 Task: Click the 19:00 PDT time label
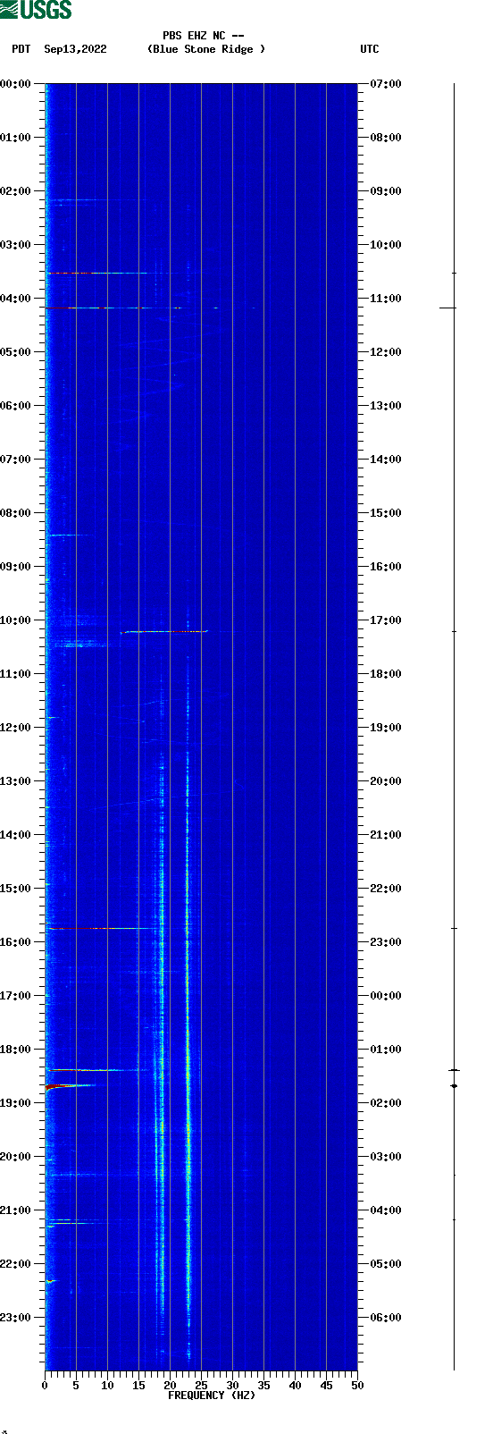point(16,1103)
